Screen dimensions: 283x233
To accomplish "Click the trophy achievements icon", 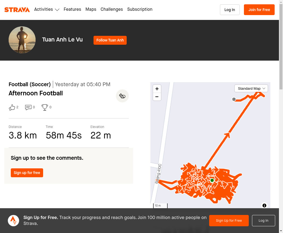I will (x=44, y=107).
